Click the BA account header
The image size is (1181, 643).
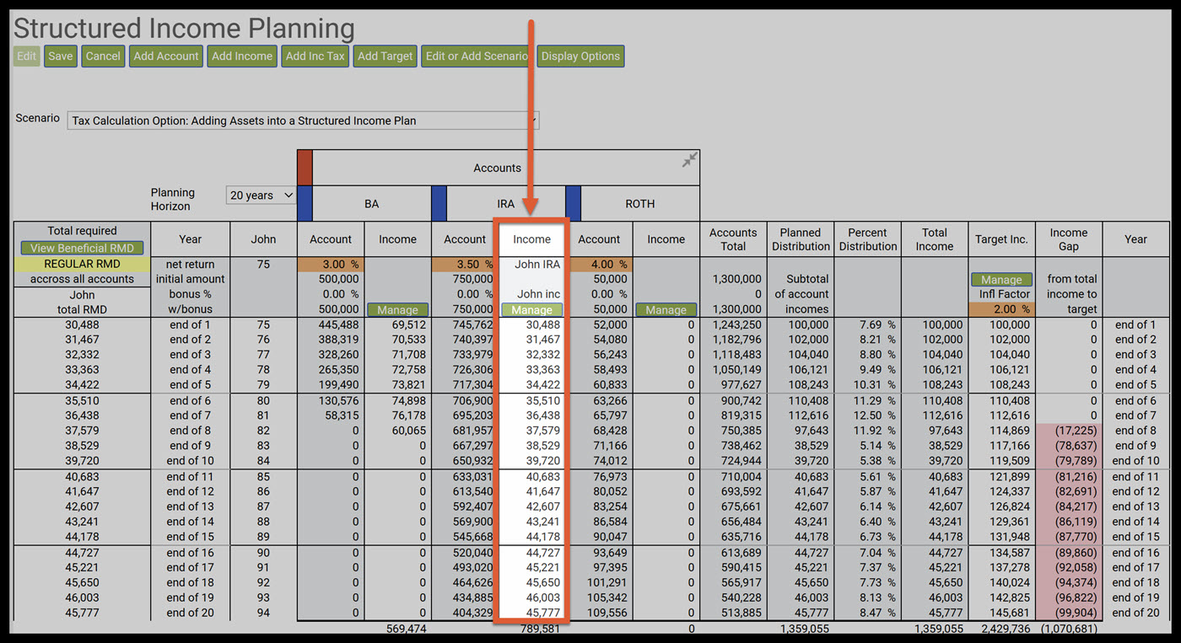tap(371, 204)
